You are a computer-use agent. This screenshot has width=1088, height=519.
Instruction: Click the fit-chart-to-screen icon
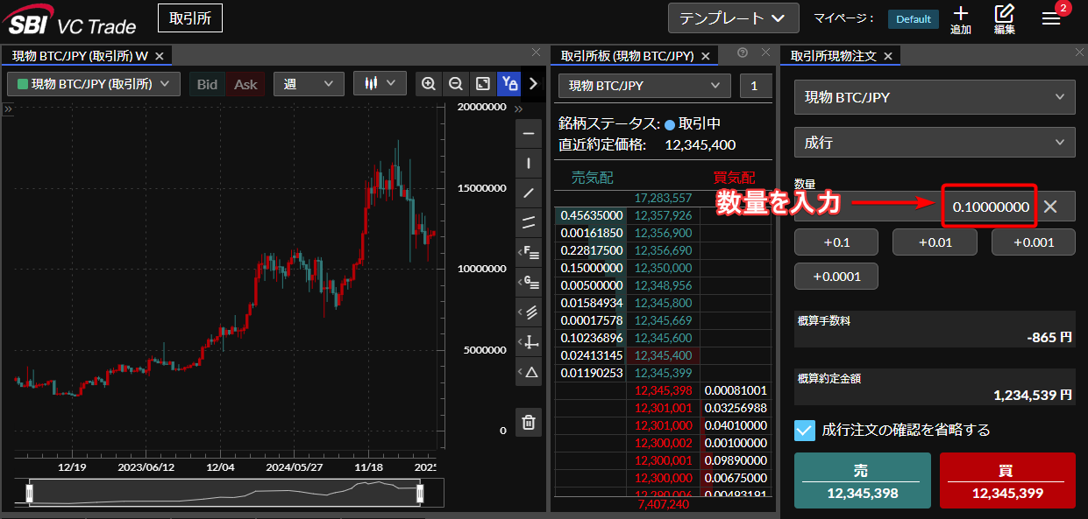[x=482, y=83]
